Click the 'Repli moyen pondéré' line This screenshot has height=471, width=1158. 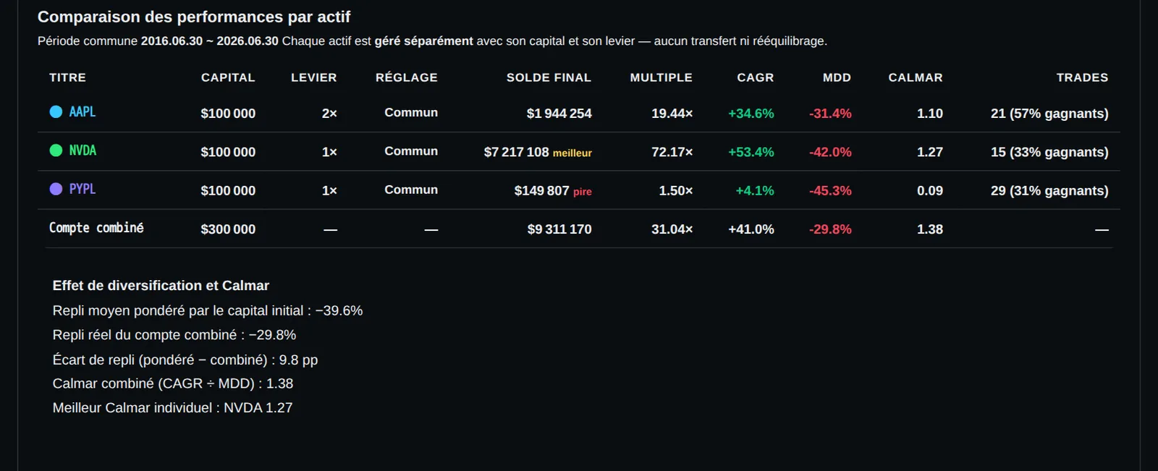(208, 310)
